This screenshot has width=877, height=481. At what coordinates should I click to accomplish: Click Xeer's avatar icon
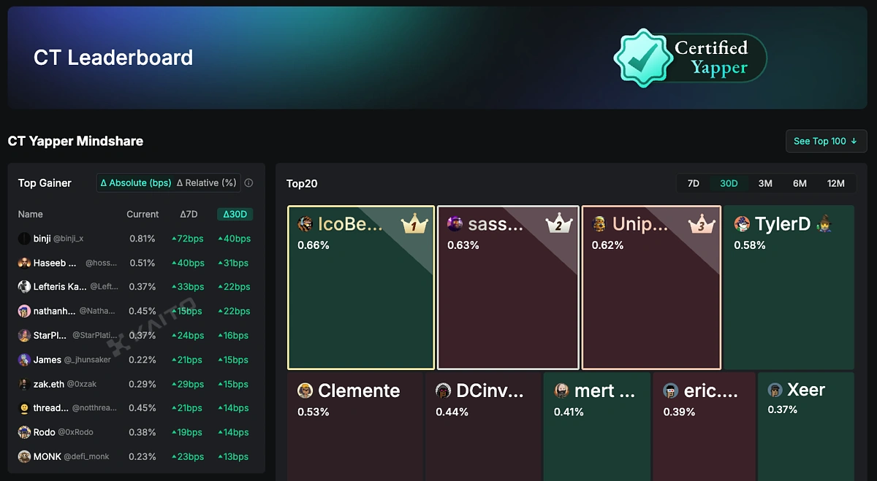click(x=774, y=390)
